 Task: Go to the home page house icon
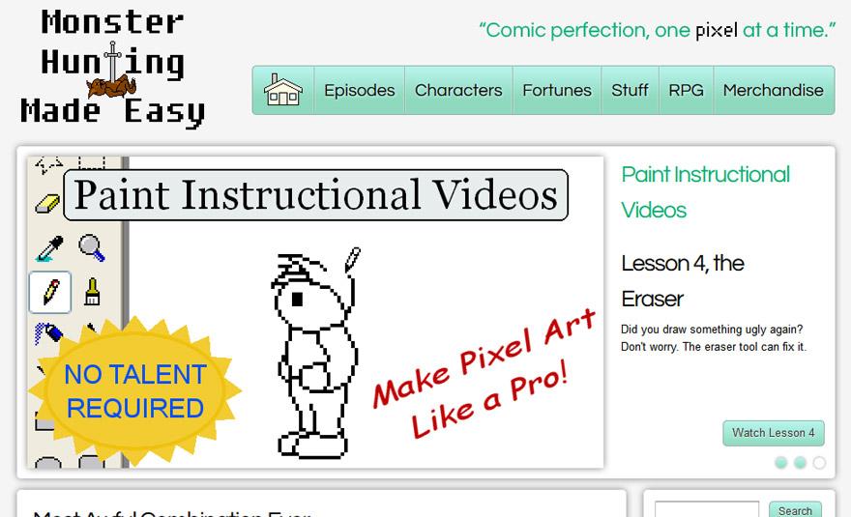[x=282, y=90]
